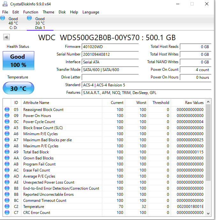Switch to the Disk 1 tab
216x220 pixels.
click(x=40, y=23)
